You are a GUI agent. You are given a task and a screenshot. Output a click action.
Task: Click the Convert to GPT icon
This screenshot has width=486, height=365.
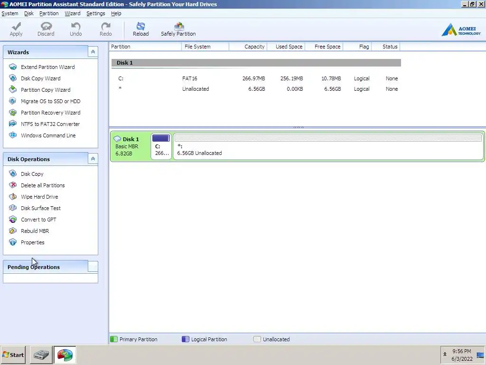pos(13,219)
